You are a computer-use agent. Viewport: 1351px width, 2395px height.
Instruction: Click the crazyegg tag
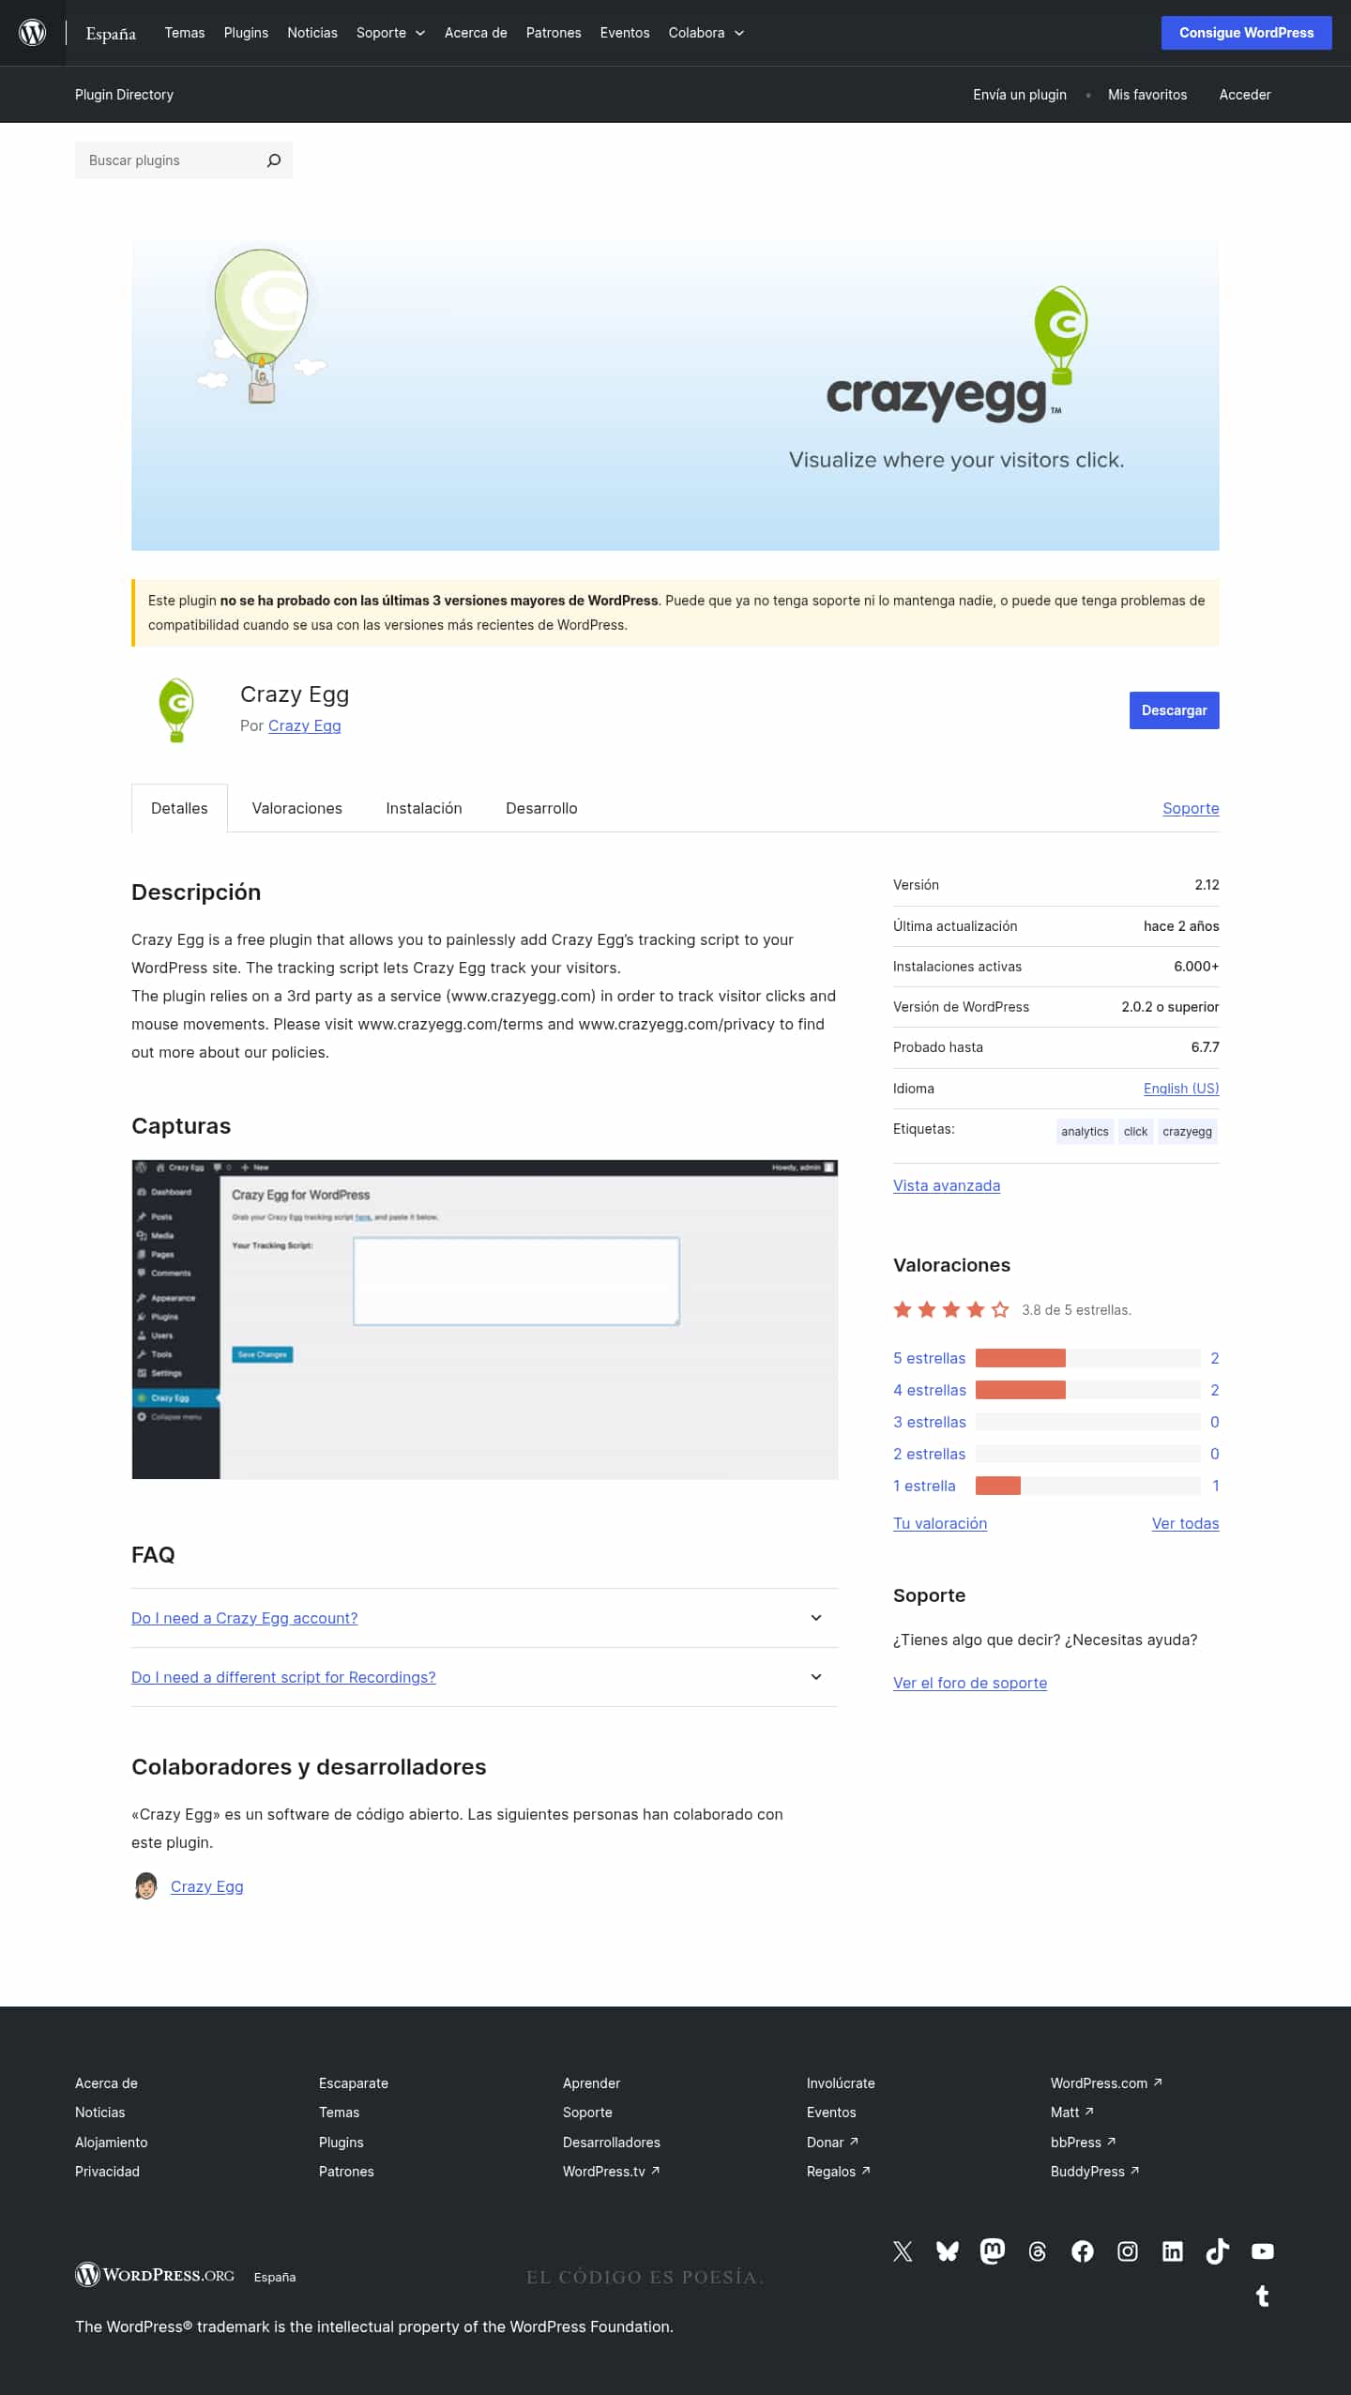tap(1187, 1132)
